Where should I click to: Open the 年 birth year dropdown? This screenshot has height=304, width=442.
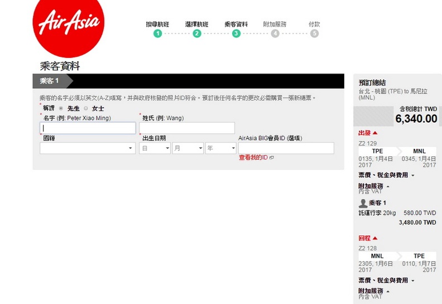(220, 148)
